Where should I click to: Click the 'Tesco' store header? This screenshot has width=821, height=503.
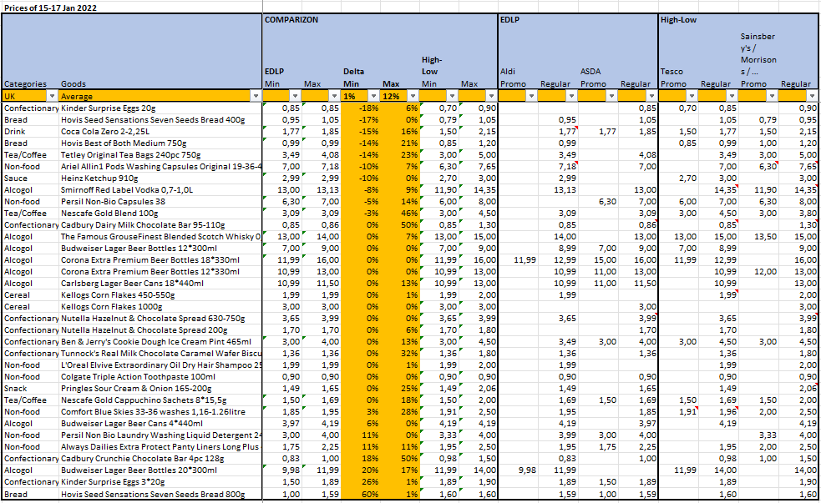click(671, 72)
